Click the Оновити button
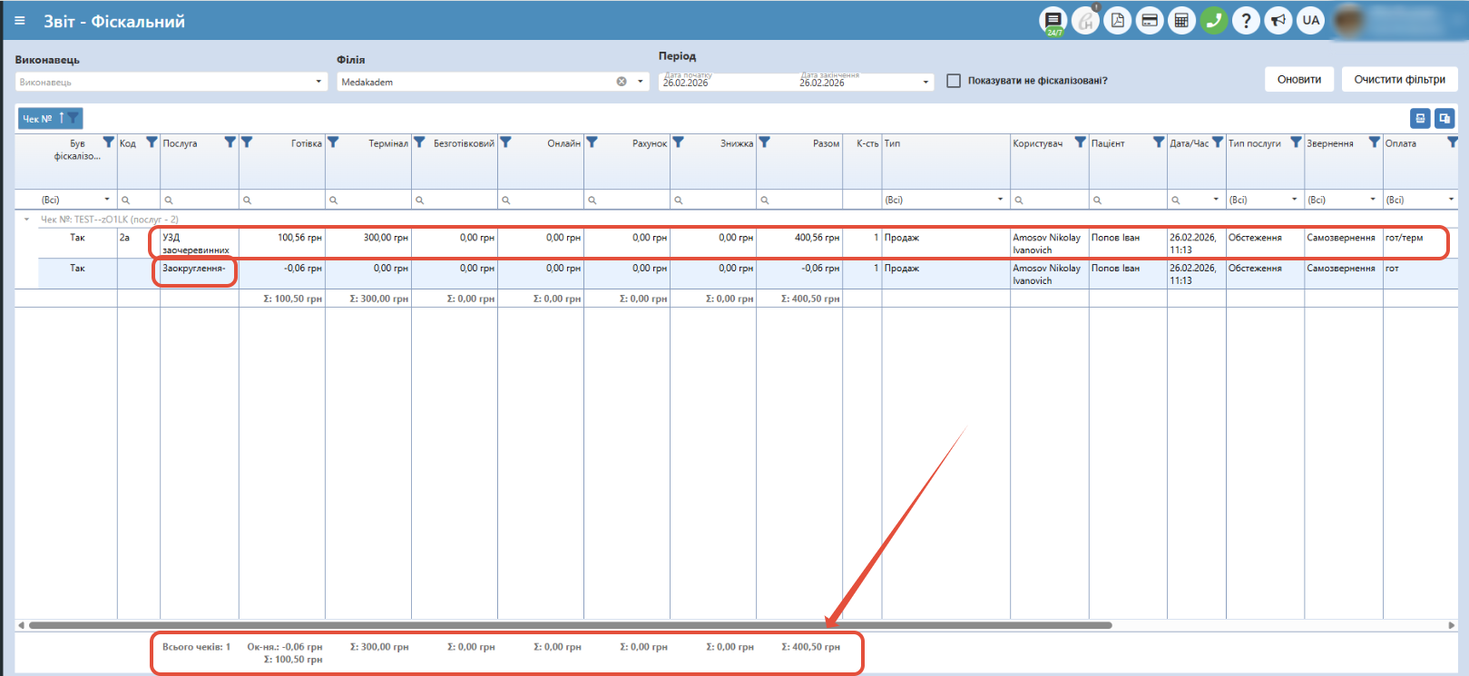Viewport: 1469px width, 676px height. tap(1299, 80)
